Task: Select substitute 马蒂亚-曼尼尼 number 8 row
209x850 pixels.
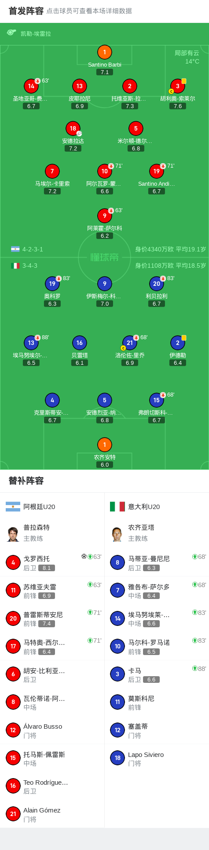Action: point(157,562)
